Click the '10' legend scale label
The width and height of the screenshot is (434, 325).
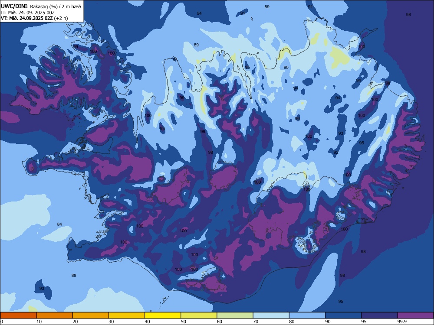coord(39,322)
